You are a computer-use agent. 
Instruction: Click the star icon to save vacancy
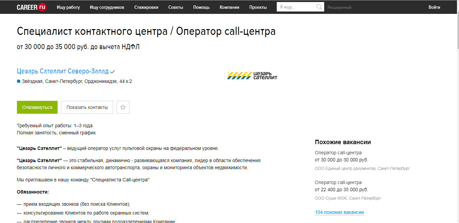point(123,107)
